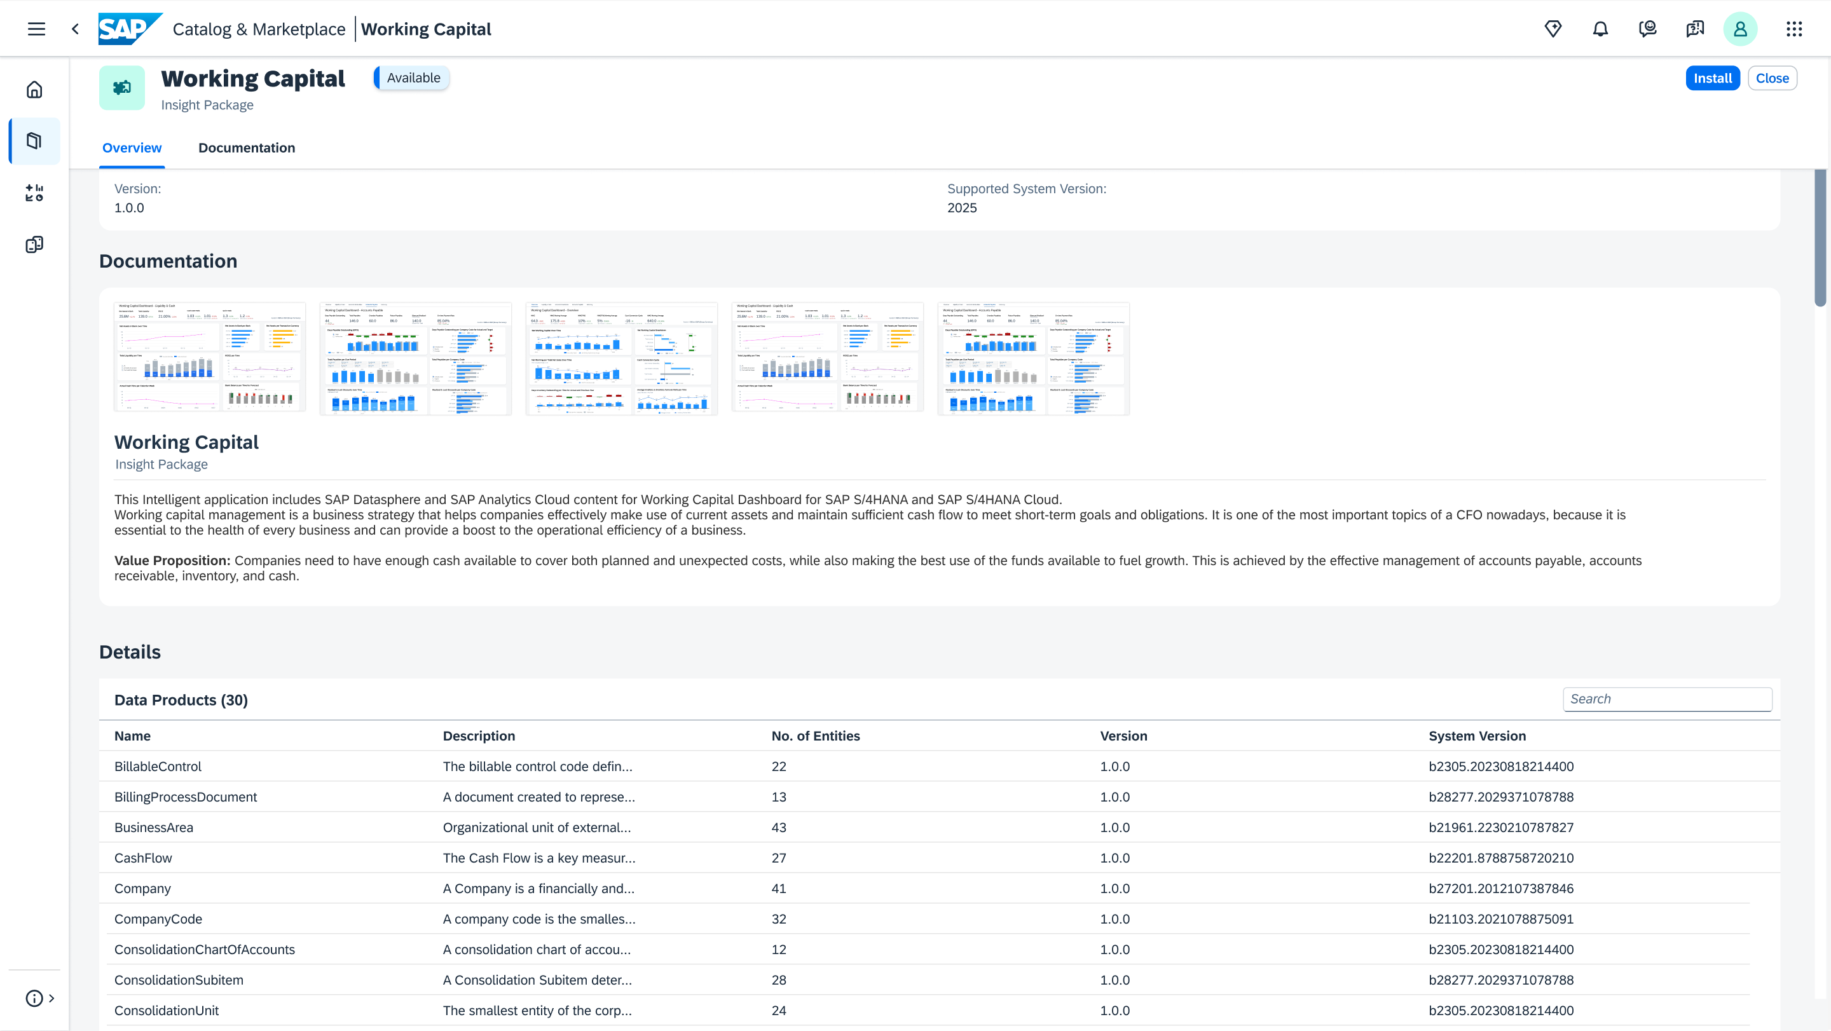Select the Overview tab
The height and width of the screenshot is (1031, 1831).
(132, 148)
